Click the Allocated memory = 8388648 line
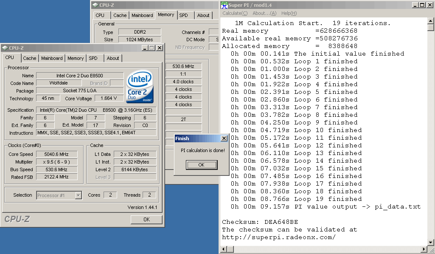The image size is (435, 254). [289, 46]
